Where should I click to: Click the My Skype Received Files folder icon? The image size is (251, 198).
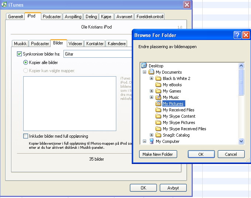(x=158, y=129)
